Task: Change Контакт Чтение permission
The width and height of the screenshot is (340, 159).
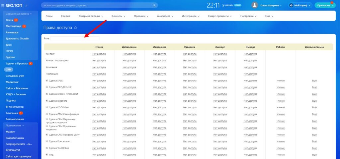Action: (99, 54)
